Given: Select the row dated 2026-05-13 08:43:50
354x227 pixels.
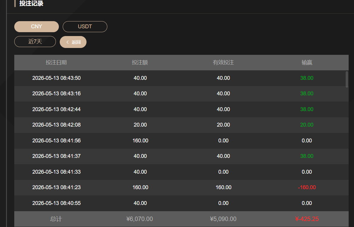Looking at the screenshot, I should click(181, 78).
